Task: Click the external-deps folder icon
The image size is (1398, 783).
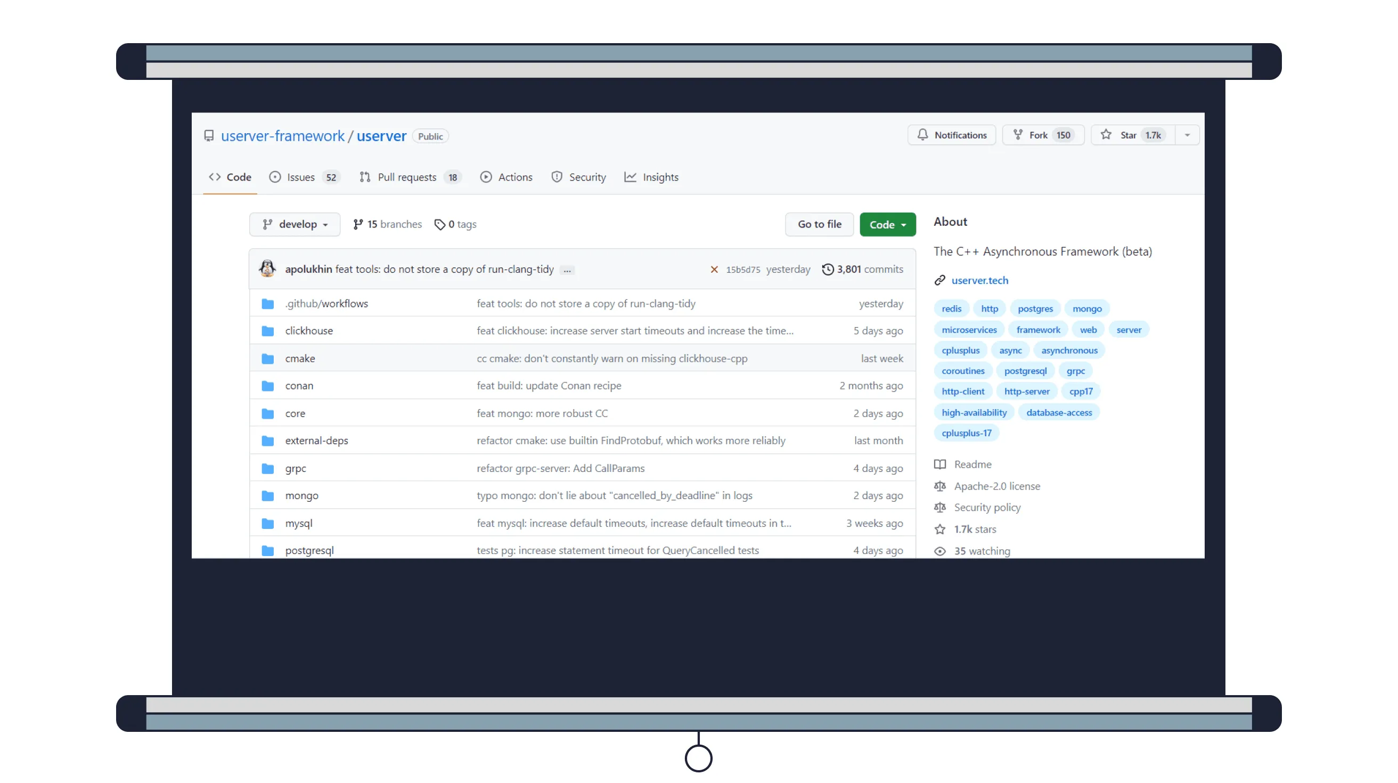Action: click(267, 440)
